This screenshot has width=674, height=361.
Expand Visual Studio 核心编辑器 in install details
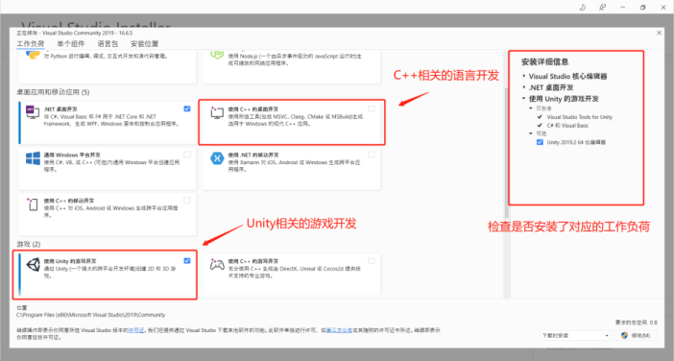pos(524,76)
